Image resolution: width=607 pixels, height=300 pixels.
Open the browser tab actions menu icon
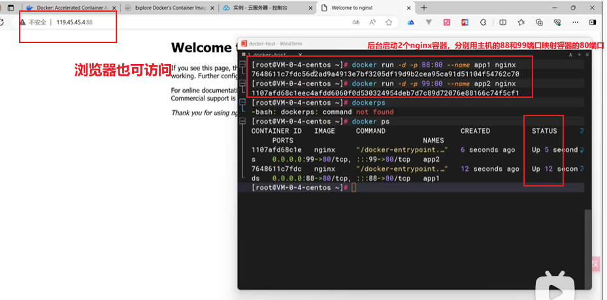click(x=11, y=8)
